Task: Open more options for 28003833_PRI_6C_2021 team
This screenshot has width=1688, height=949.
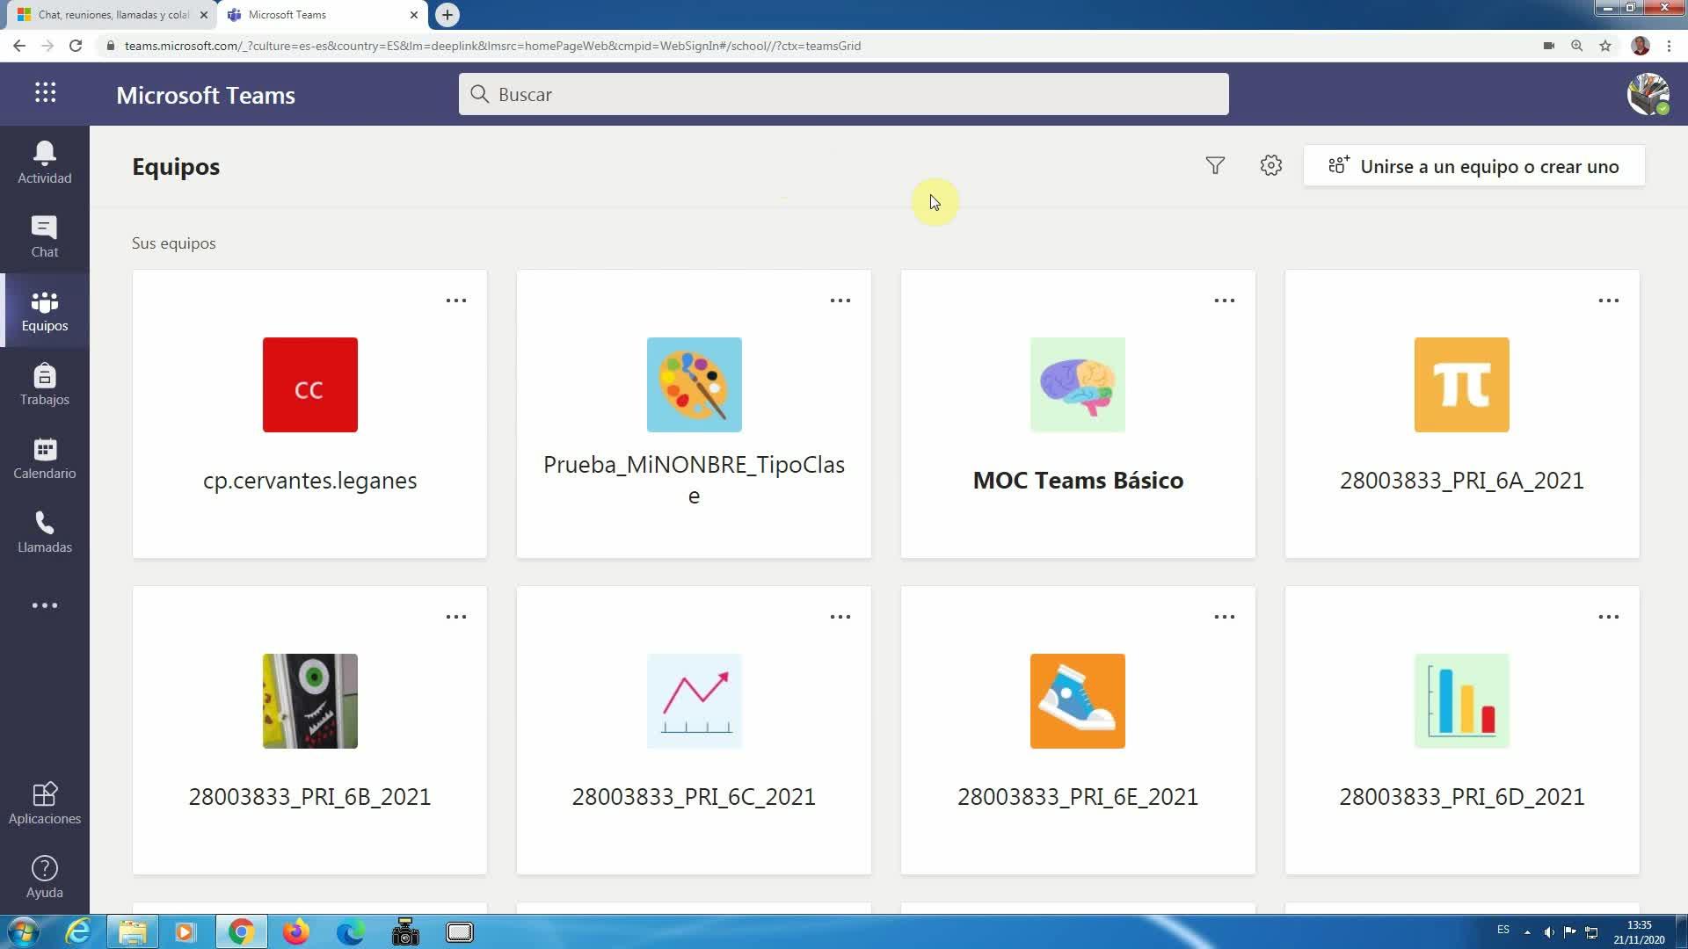Action: pyautogui.click(x=840, y=617)
